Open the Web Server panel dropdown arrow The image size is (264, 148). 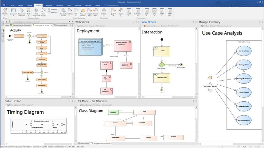[133, 22]
